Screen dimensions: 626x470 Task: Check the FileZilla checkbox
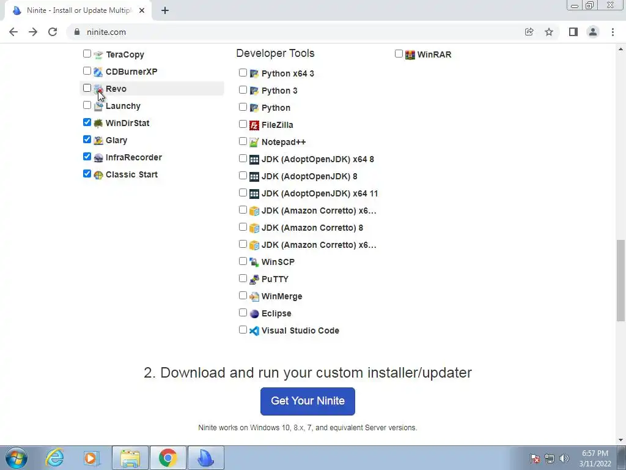click(243, 124)
